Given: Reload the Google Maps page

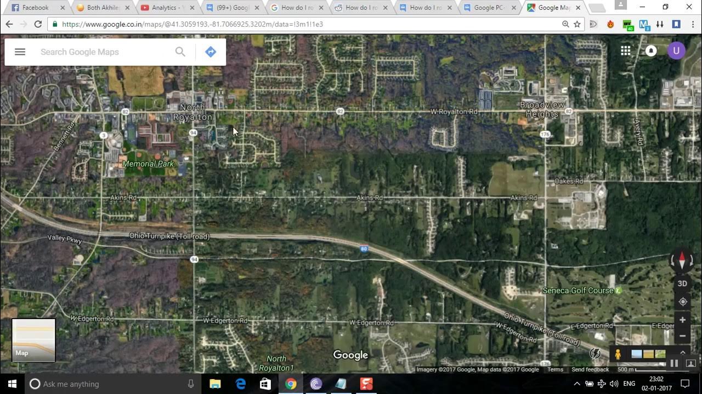Looking at the screenshot, I should point(38,24).
